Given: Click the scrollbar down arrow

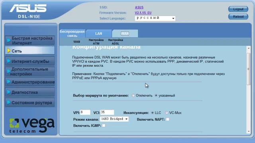Looking at the screenshot, I should pyautogui.click(x=249, y=131).
